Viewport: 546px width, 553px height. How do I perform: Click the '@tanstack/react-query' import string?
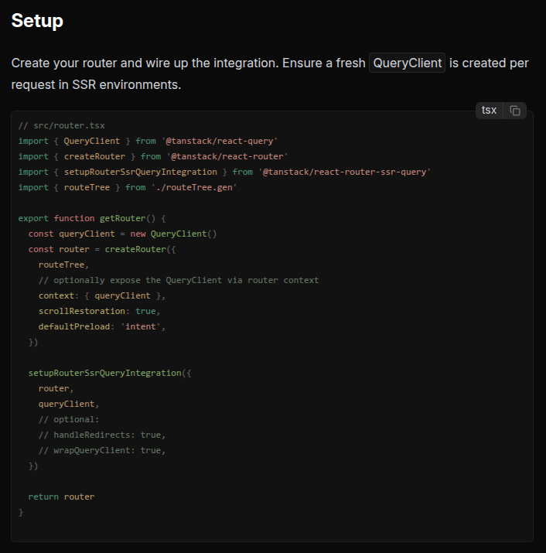coord(220,141)
